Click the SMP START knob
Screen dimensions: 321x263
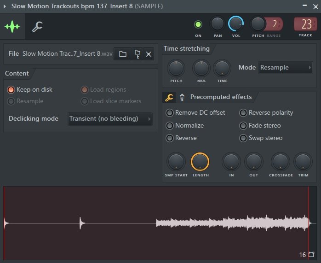pyautogui.click(x=176, y=162)
